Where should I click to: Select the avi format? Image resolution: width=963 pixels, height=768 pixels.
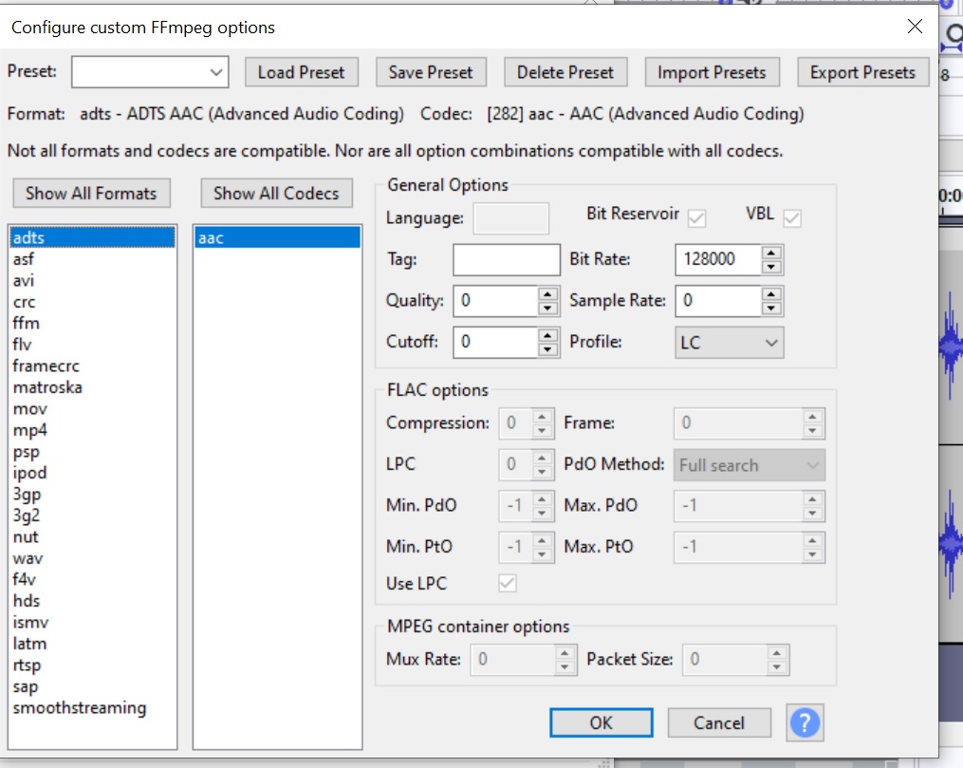92,281
